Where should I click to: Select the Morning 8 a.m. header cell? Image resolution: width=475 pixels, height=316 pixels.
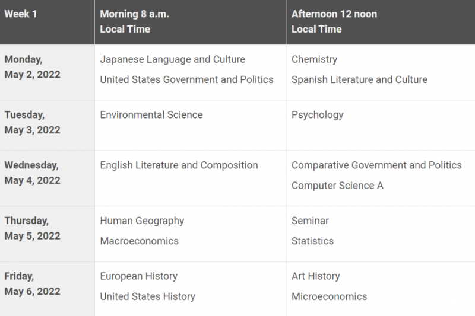[x=190, y=22]
